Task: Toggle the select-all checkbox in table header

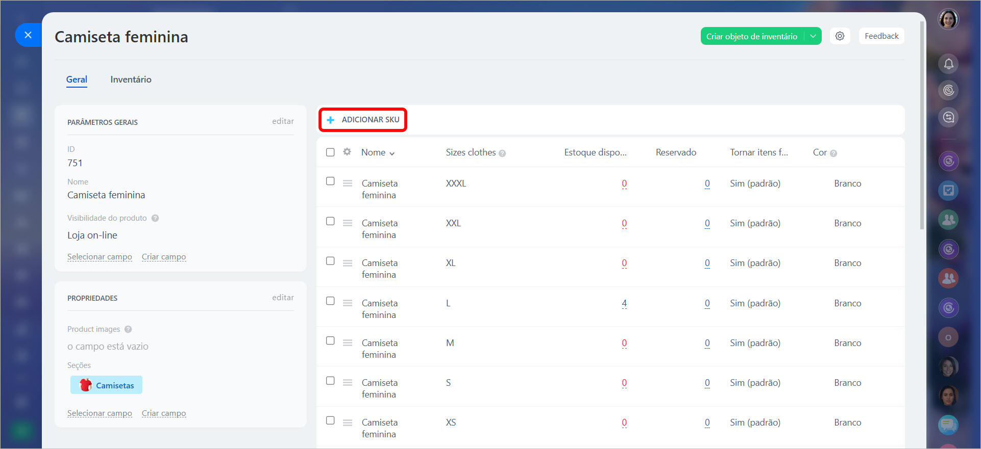Action: (x=330, y=152)
